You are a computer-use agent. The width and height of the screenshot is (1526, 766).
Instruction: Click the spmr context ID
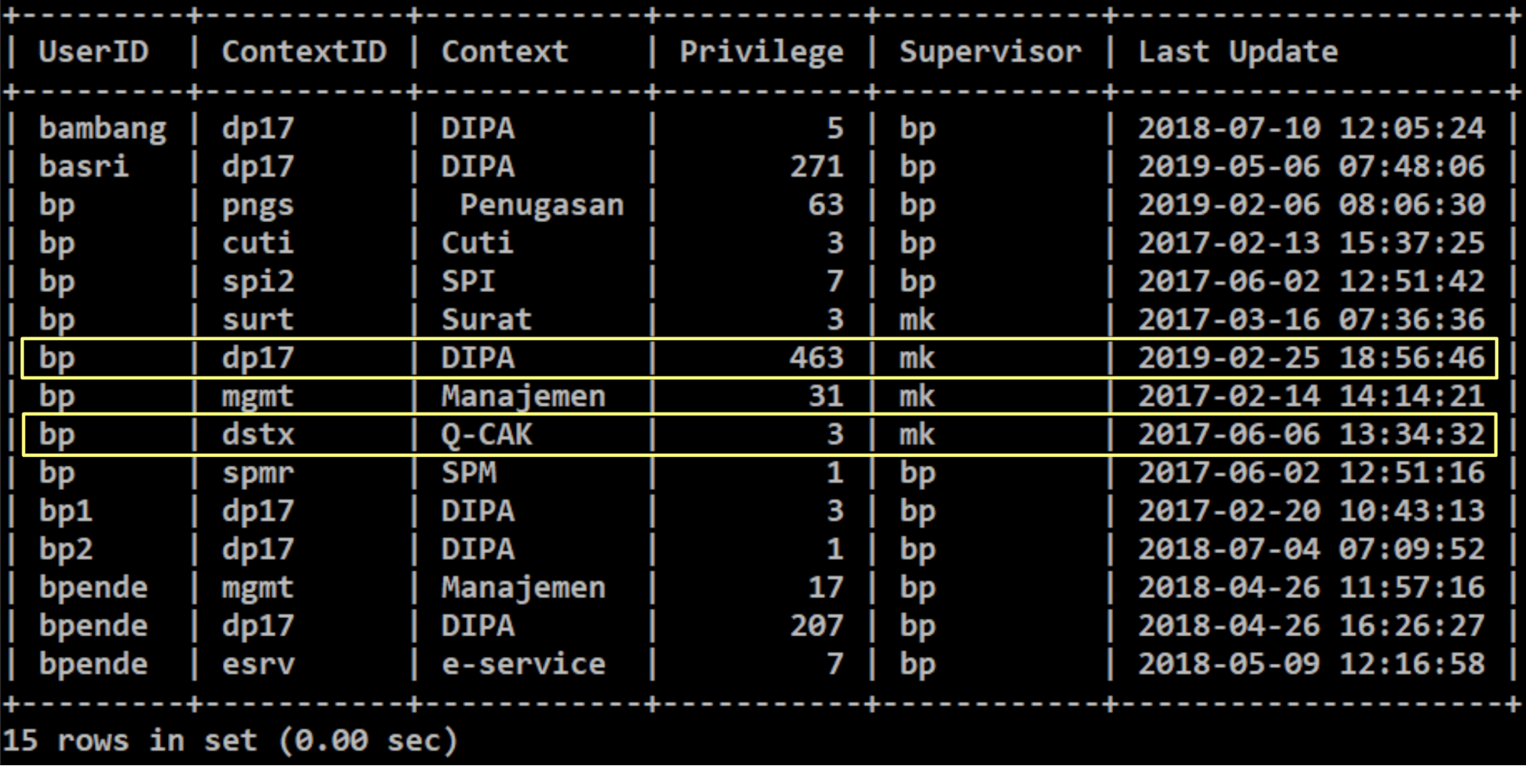tap(257, 473)
